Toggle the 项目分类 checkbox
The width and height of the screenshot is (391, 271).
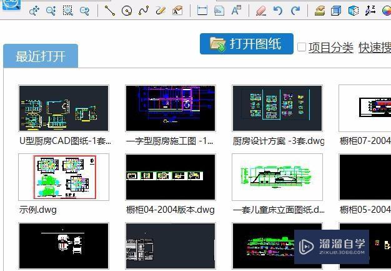(302, 47)
